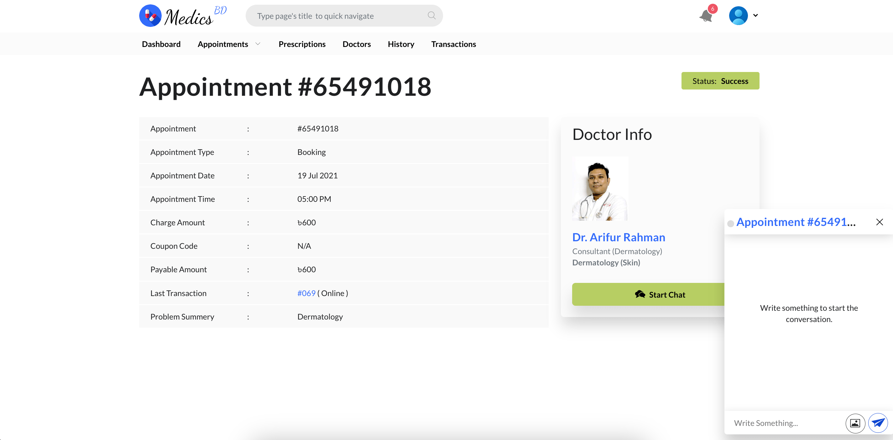The image size is (893, 440).
Task: Toggle the appointment status indicator
Action: [720, 80]
